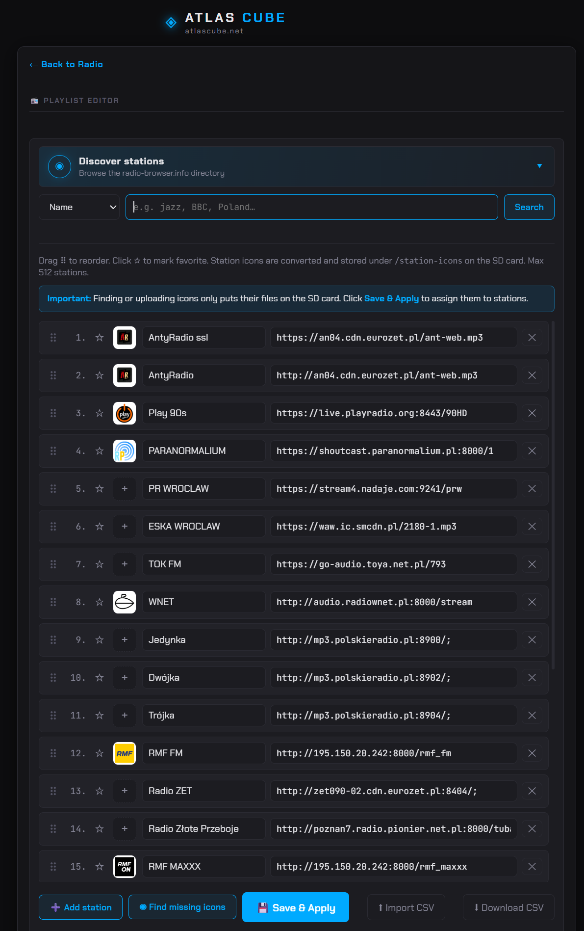Change the Play 90s station icon

pyautogui.click(x=125, y=413)
